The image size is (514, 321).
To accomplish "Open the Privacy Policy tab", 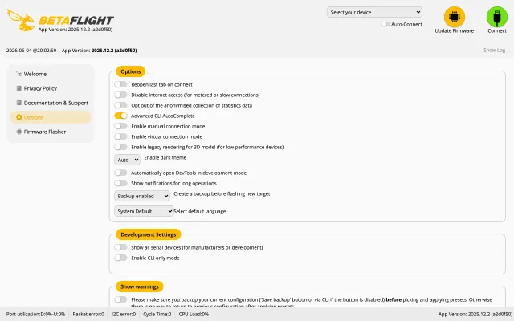I will (50, 88).
